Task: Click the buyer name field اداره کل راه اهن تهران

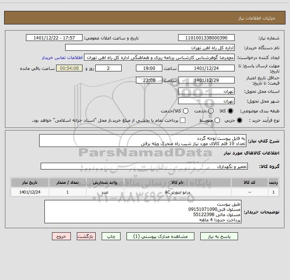Action: click(150, 48)
